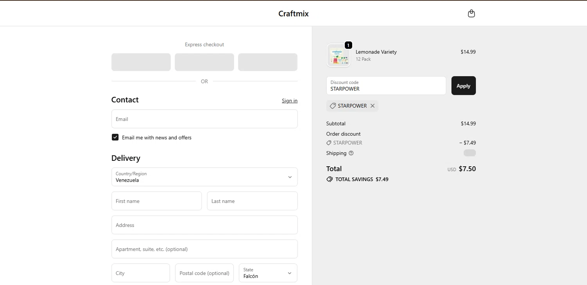This screenshot has height=285, width=587.
Task: Focus the First name field
Action: tap(157, 201)
